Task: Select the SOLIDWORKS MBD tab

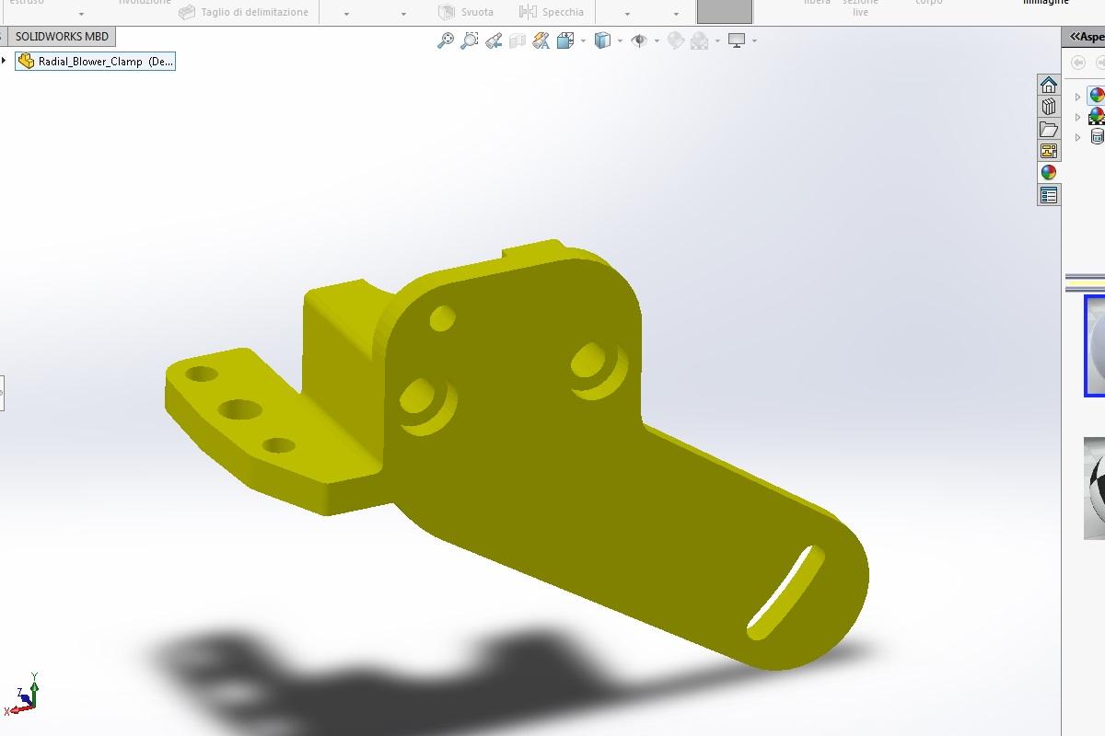Action: 62,37
